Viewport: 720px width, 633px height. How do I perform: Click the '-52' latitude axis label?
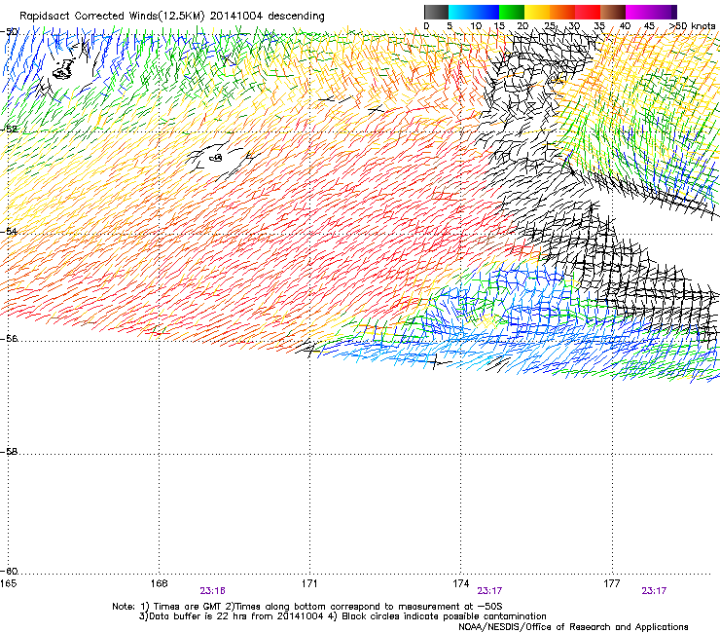tap(9, 130)
